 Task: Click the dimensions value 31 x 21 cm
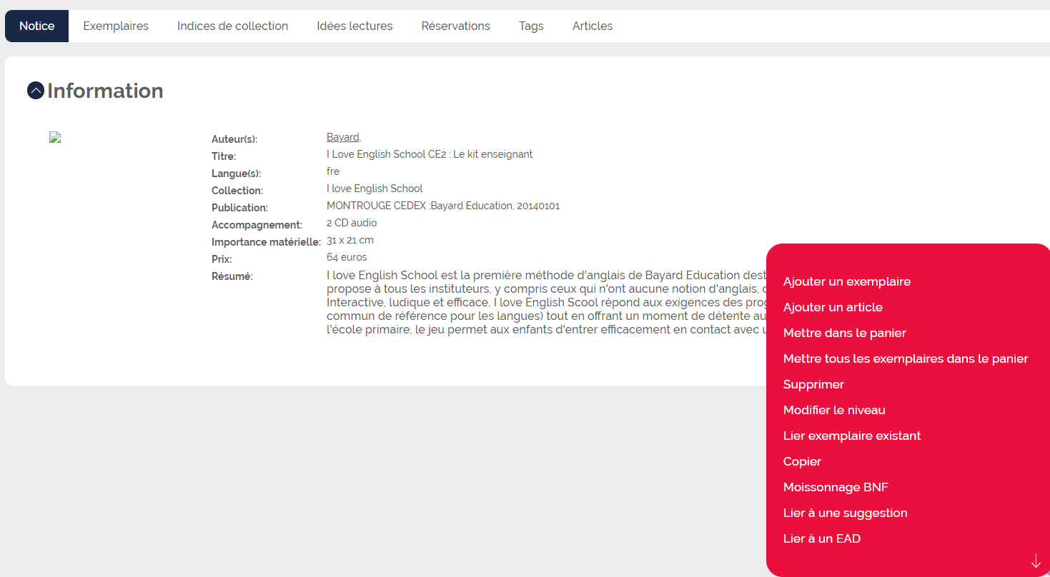[x=350, y=240]
